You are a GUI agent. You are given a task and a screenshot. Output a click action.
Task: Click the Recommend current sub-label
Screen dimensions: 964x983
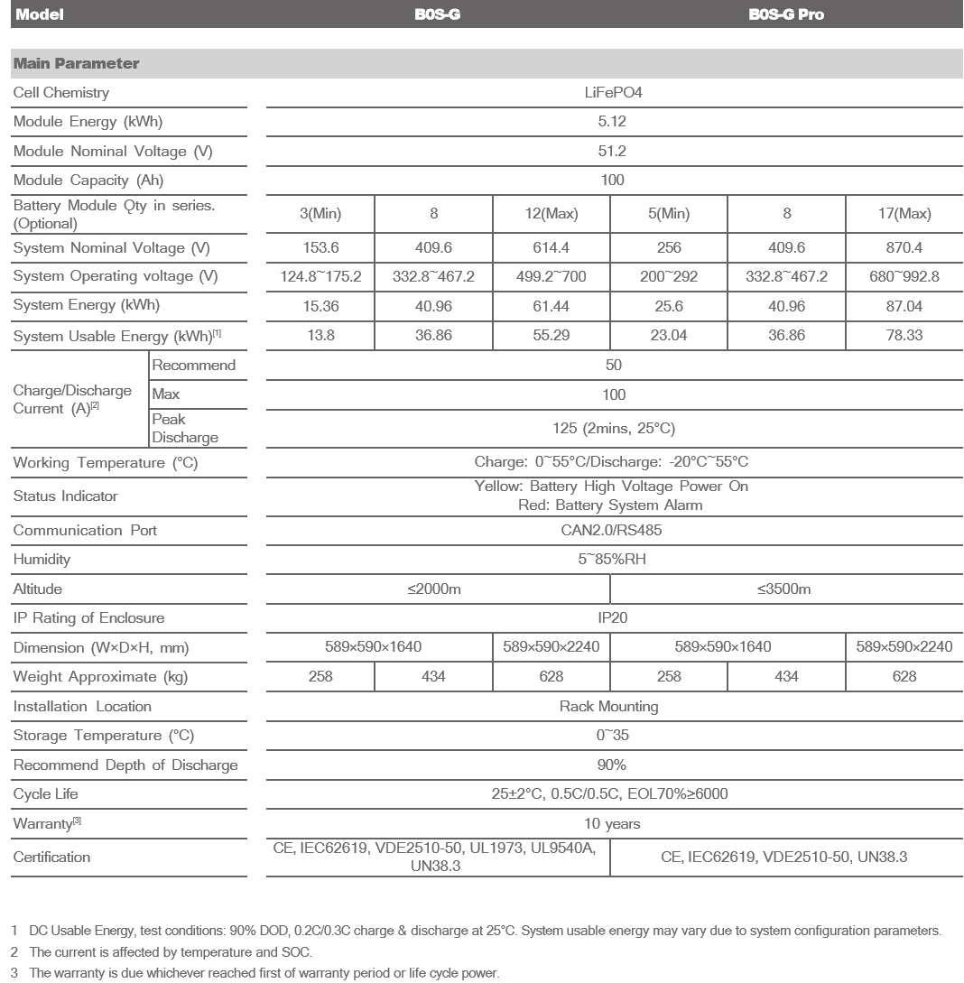(194, 366)
